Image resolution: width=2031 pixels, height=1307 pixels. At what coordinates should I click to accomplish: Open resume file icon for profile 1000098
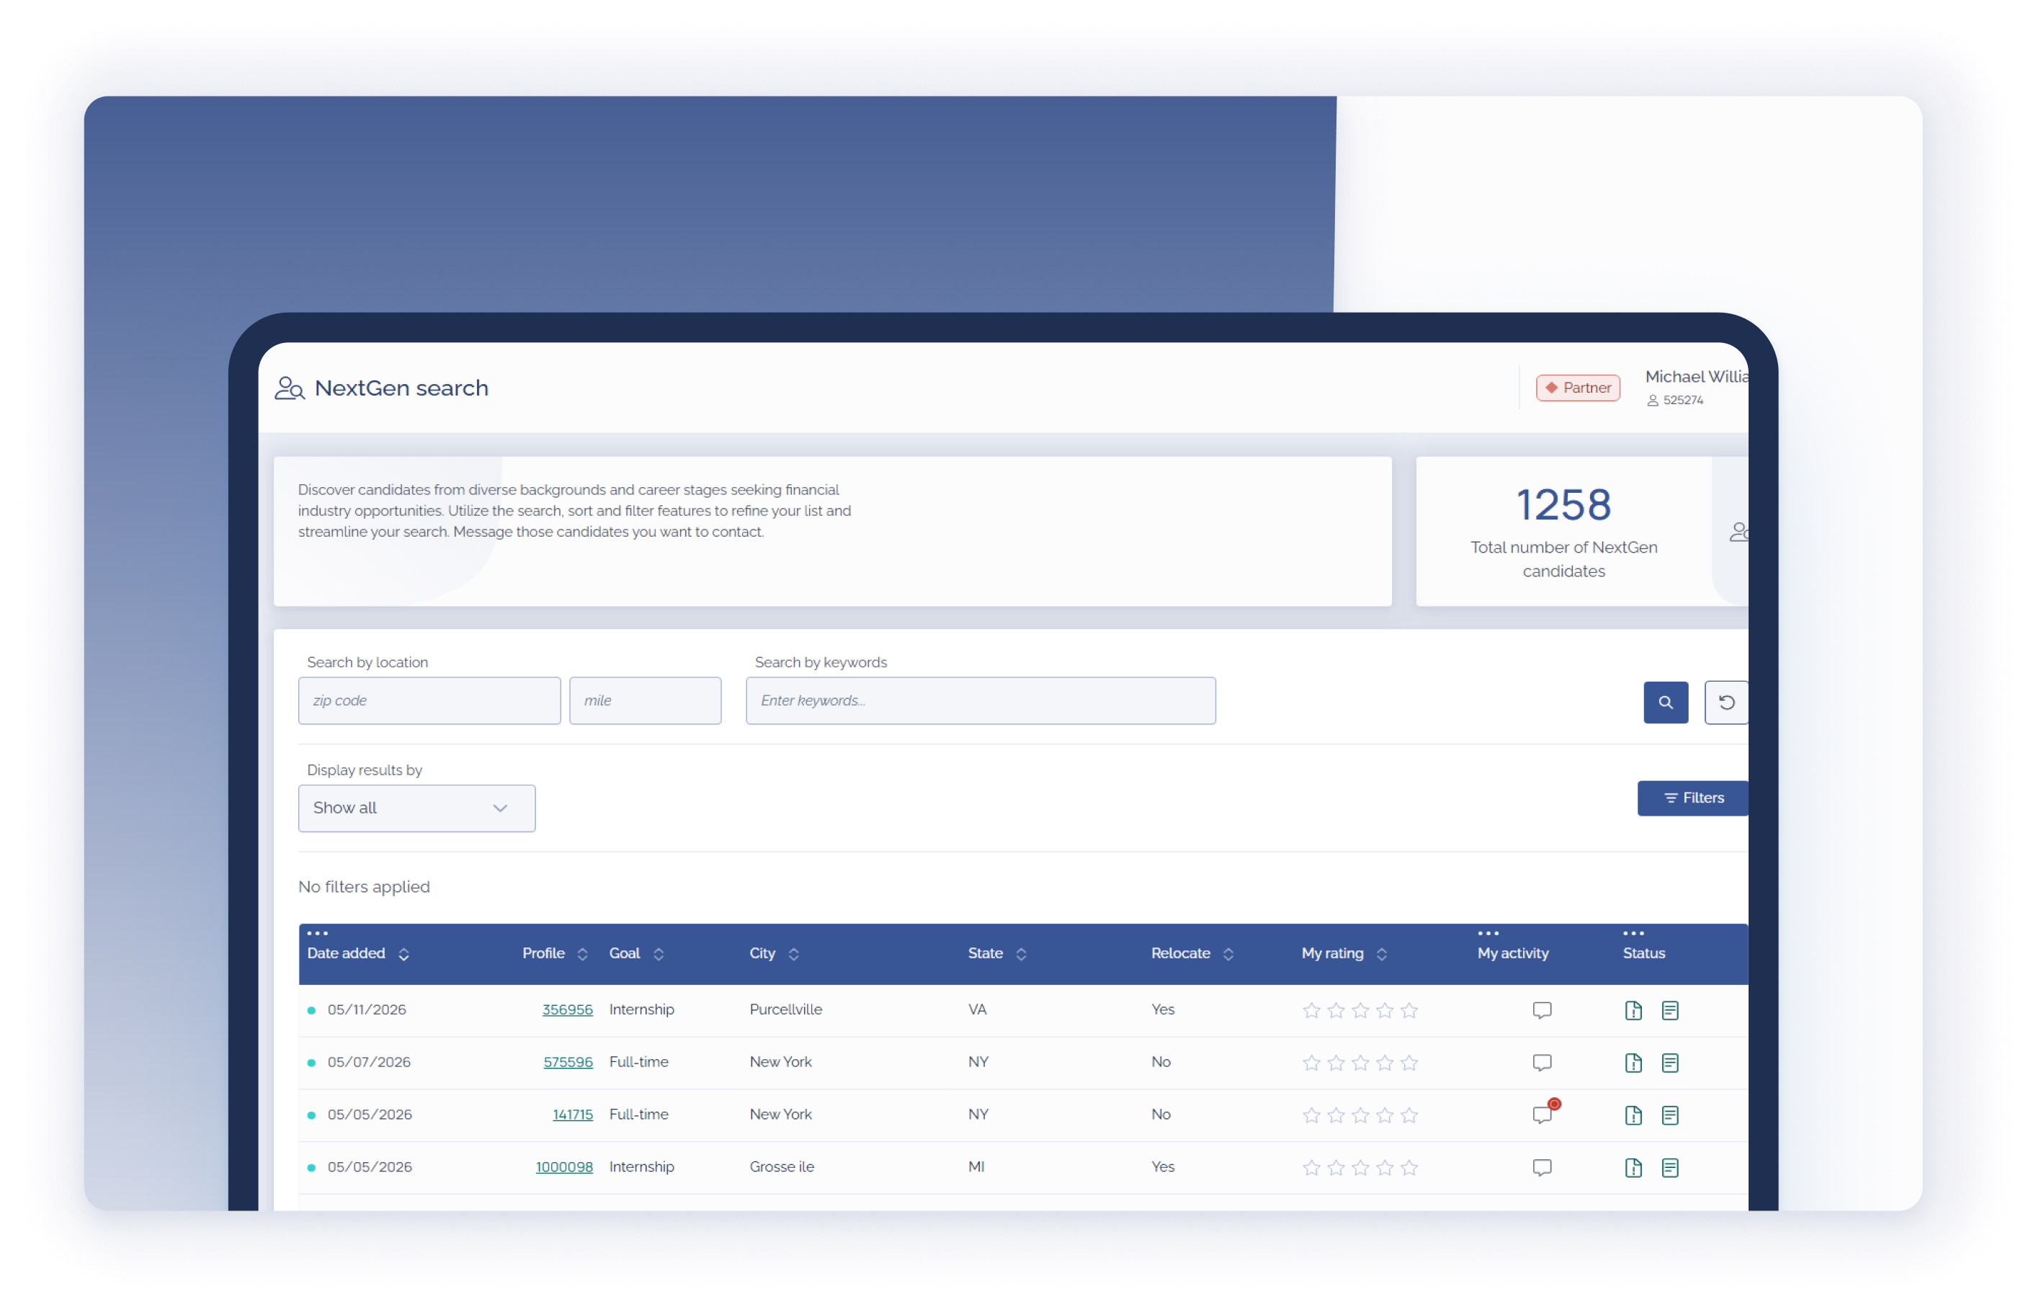1633,1168
